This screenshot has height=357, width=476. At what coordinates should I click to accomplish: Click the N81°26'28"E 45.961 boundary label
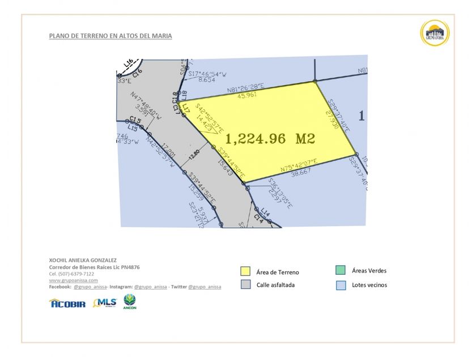pyautogui.click(x=246, y=91)
